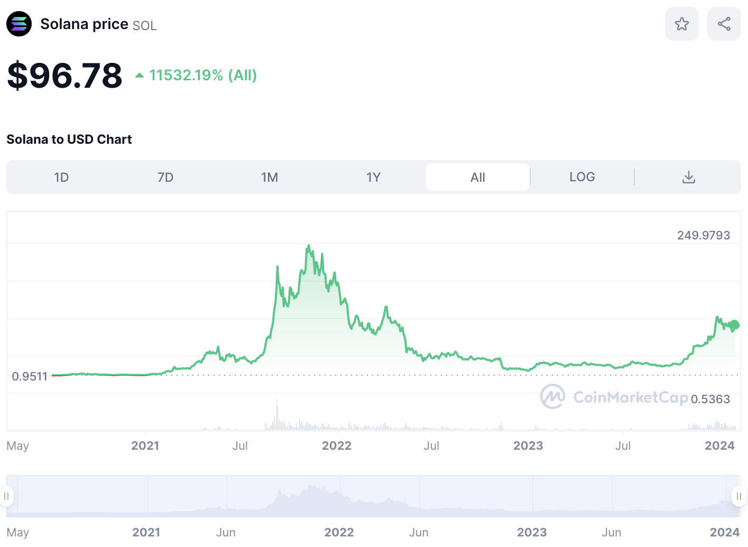Click the 0.5363 low price label

click(710, 399)
